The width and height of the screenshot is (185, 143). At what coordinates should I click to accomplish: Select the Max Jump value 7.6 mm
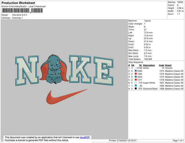(148, 56)
